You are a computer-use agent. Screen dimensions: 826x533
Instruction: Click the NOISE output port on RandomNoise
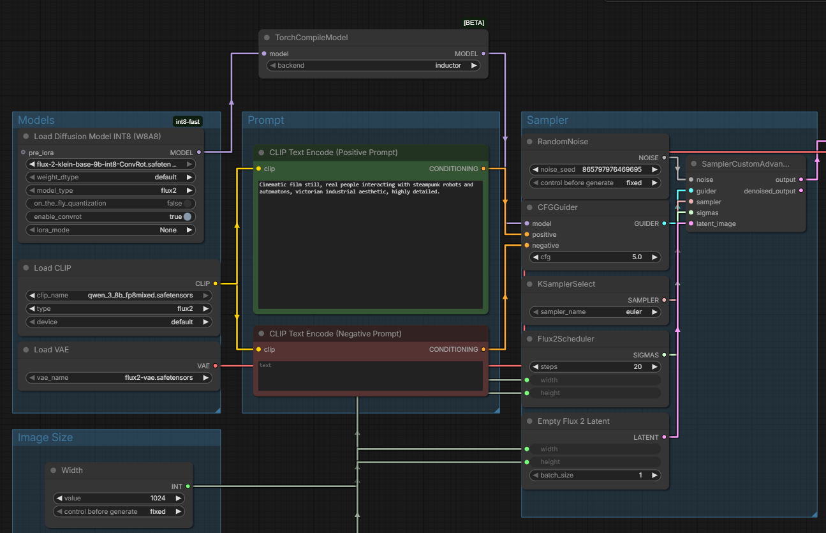pos(664,158)
